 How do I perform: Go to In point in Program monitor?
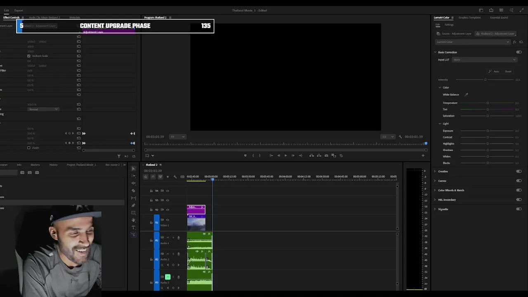(271, 156)
